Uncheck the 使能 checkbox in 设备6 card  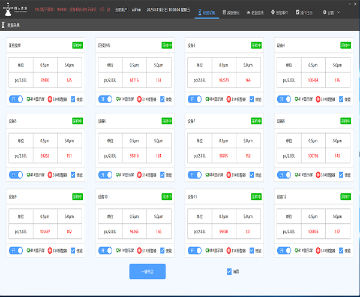point(163,175)
